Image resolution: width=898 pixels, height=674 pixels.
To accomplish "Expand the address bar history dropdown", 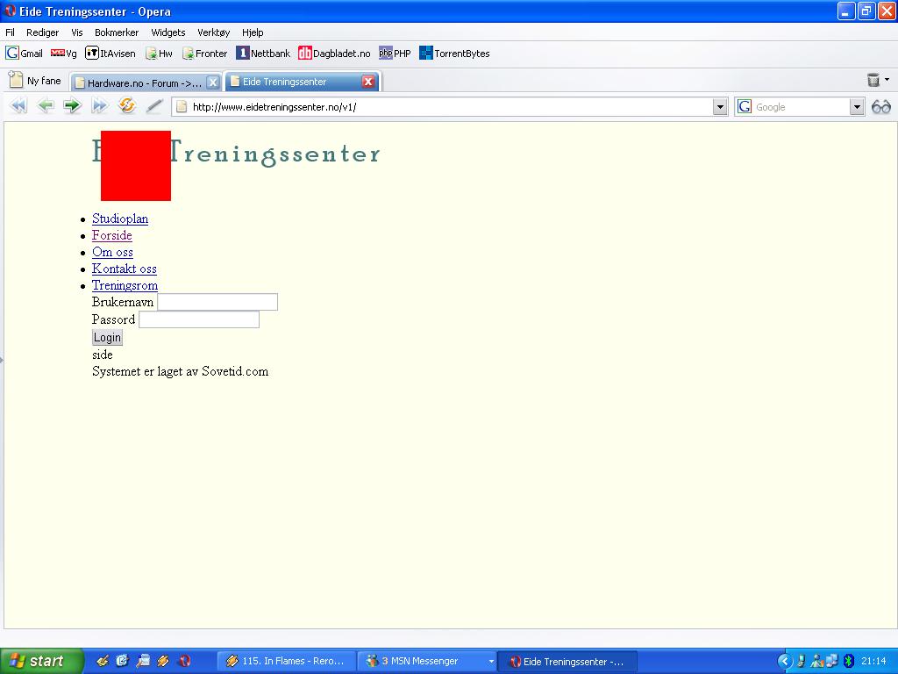I will coord(720,106).
